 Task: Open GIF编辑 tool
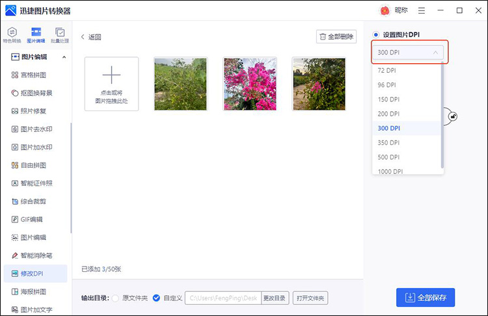pos(27,219)
